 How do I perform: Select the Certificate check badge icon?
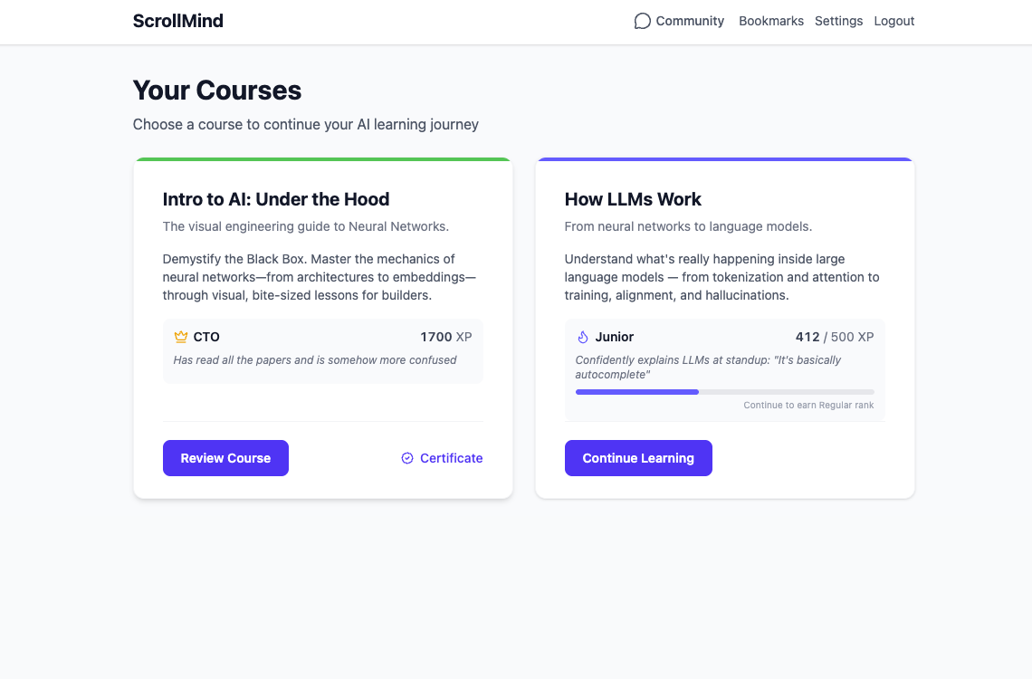click(x=406, y=458)
